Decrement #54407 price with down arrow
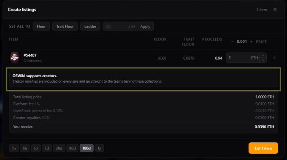287x160 pixels. (263, 60)
